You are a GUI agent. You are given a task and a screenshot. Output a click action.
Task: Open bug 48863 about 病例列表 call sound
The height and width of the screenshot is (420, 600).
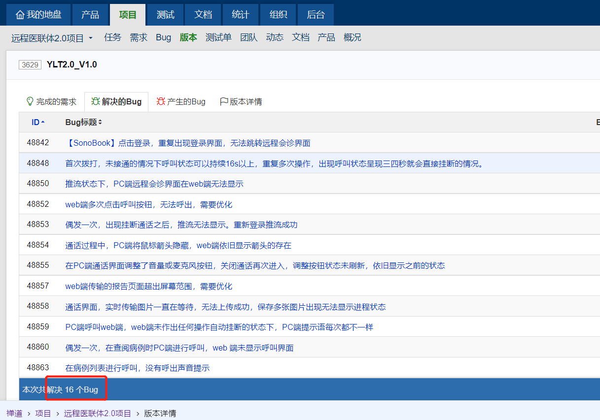(138, 368)
